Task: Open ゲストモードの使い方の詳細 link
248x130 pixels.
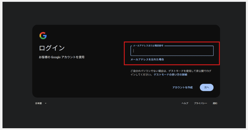Action: click(x=171, y=74)
